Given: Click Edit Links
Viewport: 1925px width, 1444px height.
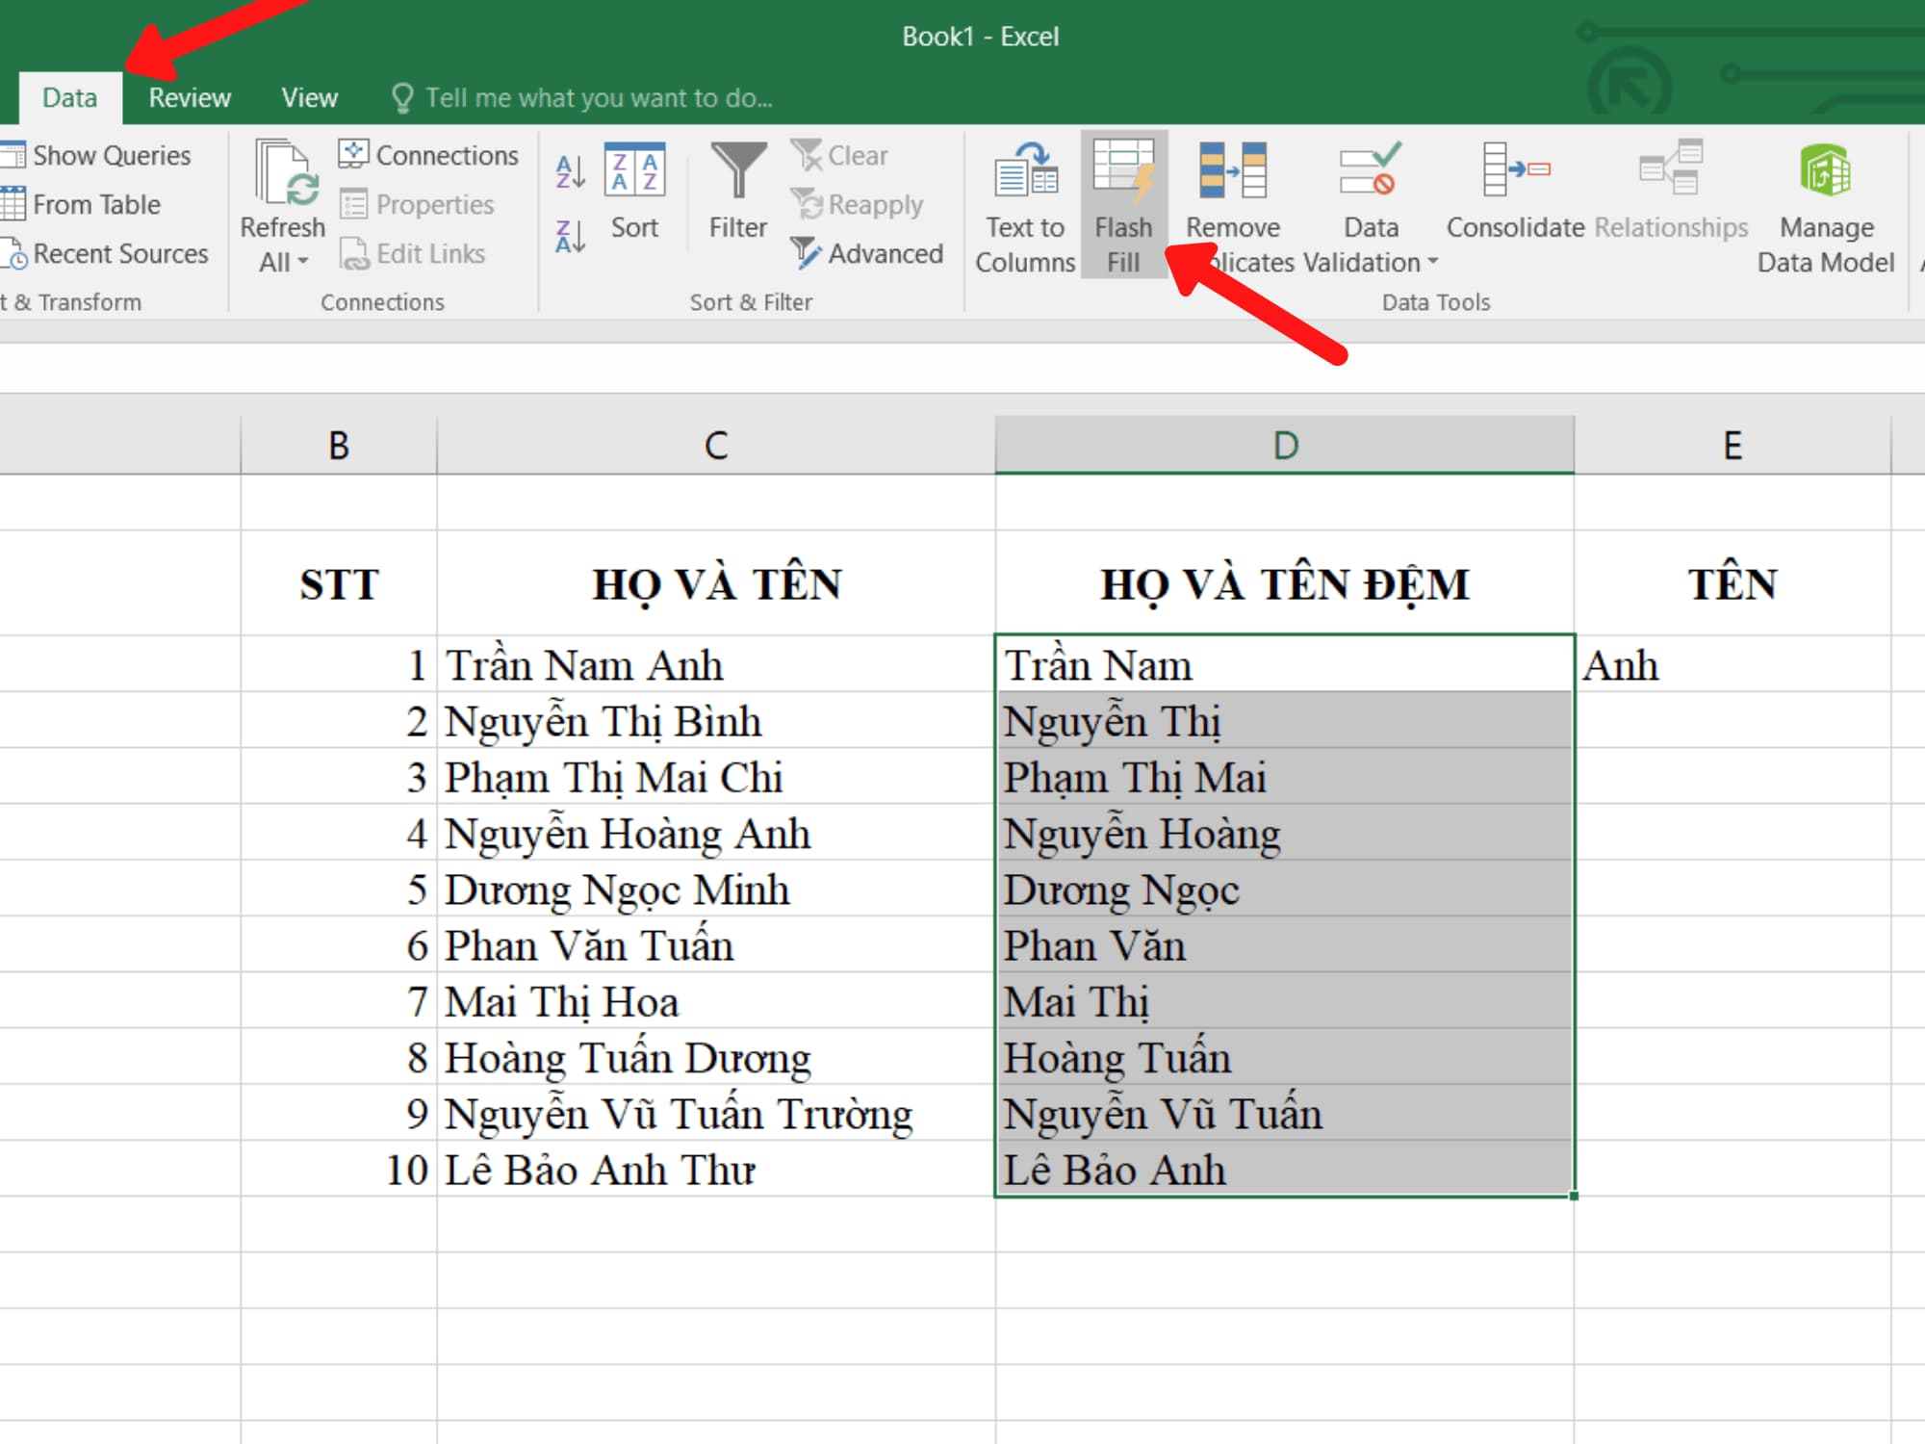Looking at the screenshot, I should click(413, 253).
